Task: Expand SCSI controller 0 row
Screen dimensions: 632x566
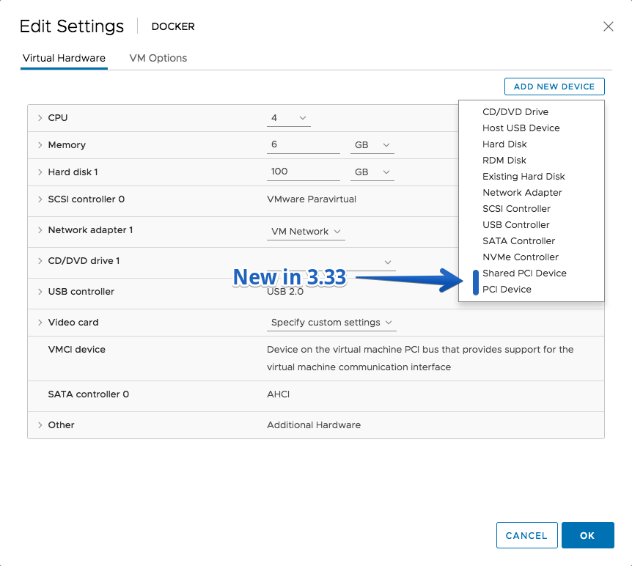Action: [x=40, y=199]
